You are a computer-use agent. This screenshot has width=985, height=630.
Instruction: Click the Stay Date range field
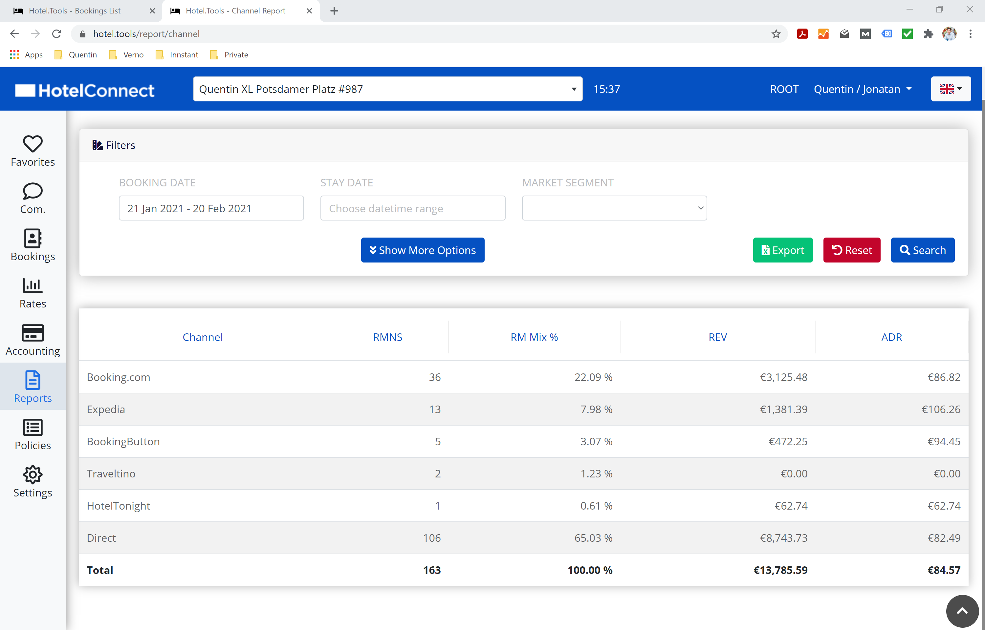pos(412,208)
